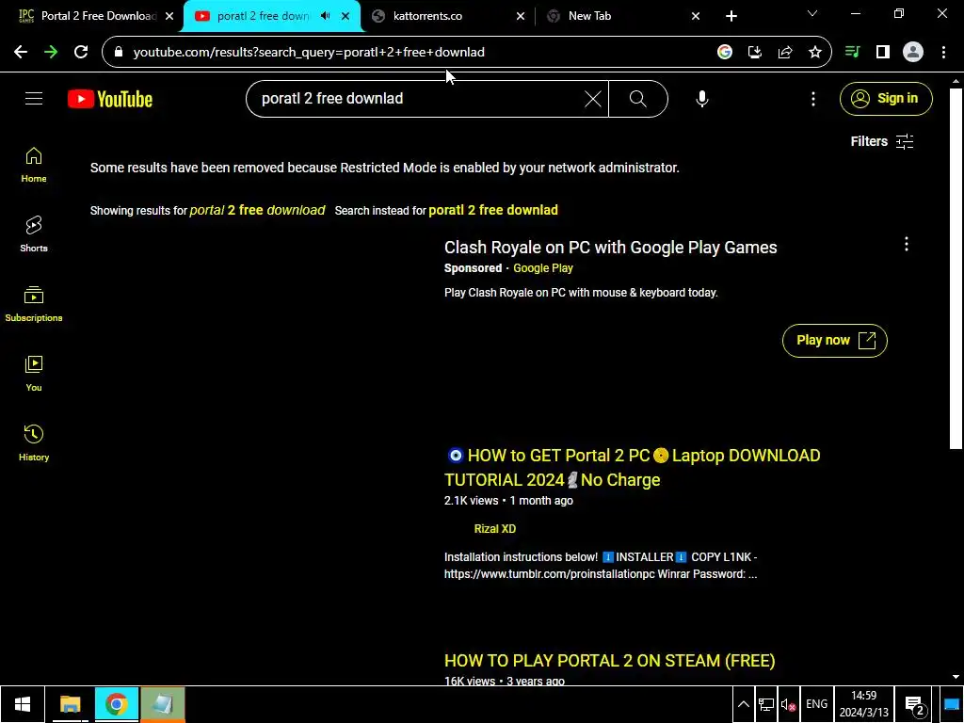The width and height of the screenshot is (964, 723).
Task: Toggle the browser side panel
Action: (x=883, y=53)
